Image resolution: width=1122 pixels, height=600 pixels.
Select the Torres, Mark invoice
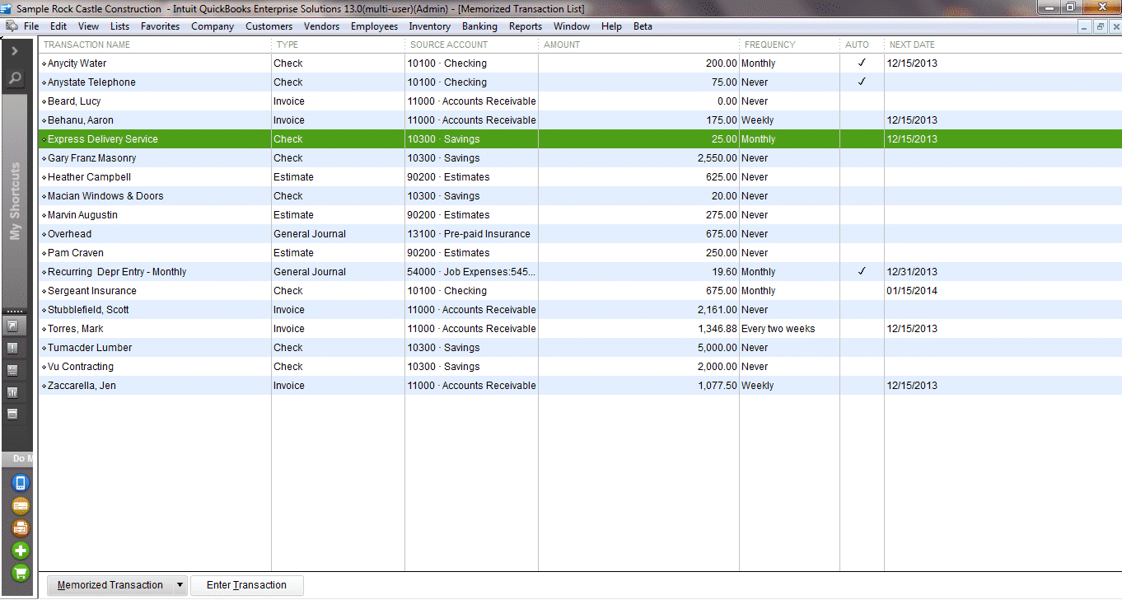[580, 329]
